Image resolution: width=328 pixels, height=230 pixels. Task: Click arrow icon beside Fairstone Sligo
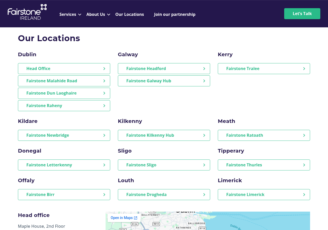click(x=204, y=165)
